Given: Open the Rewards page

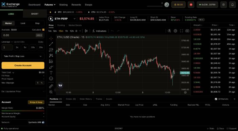Looking at the screenshot, I should click(76, 5).
